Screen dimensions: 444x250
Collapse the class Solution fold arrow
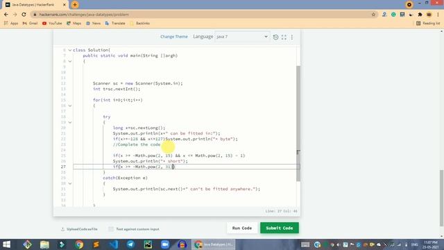pos(70,50)
